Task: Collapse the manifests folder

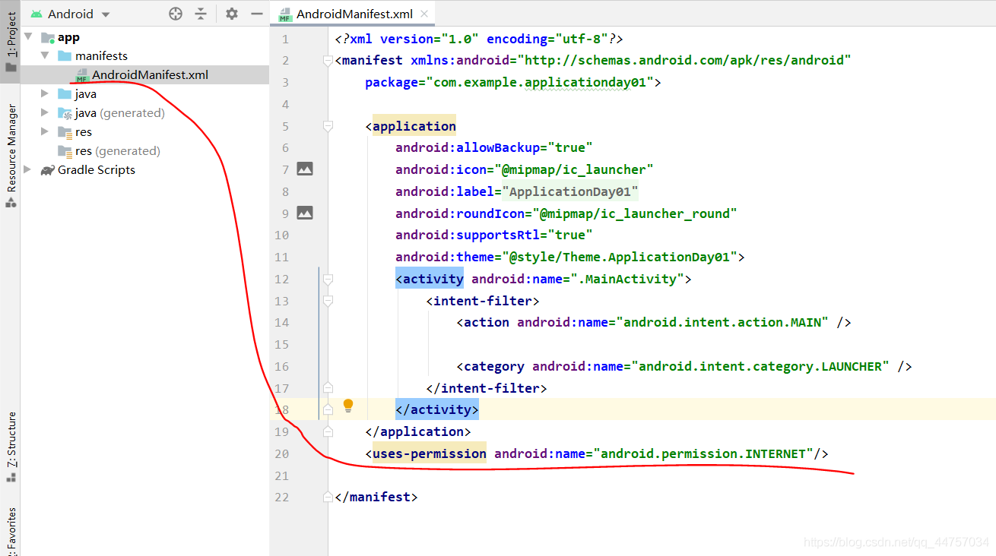Action: 44,55
